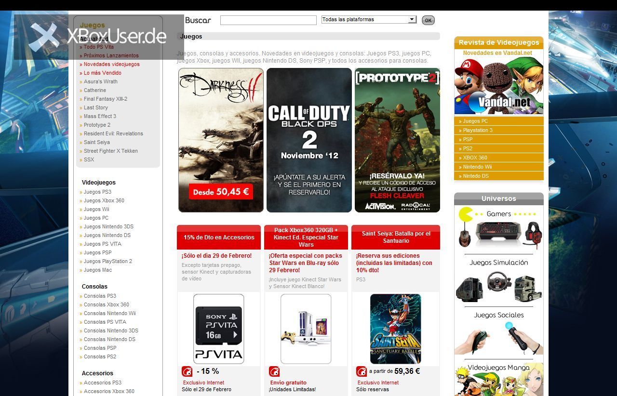This screenshot has height=396, width=617.
Task: Open the Call of Duty Black Ops 2 banner
Action: (309, 140)
